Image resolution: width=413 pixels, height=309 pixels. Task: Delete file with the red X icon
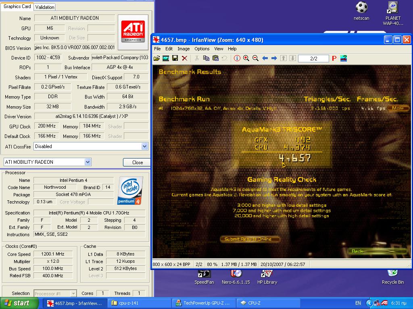[x=184, y=58]
